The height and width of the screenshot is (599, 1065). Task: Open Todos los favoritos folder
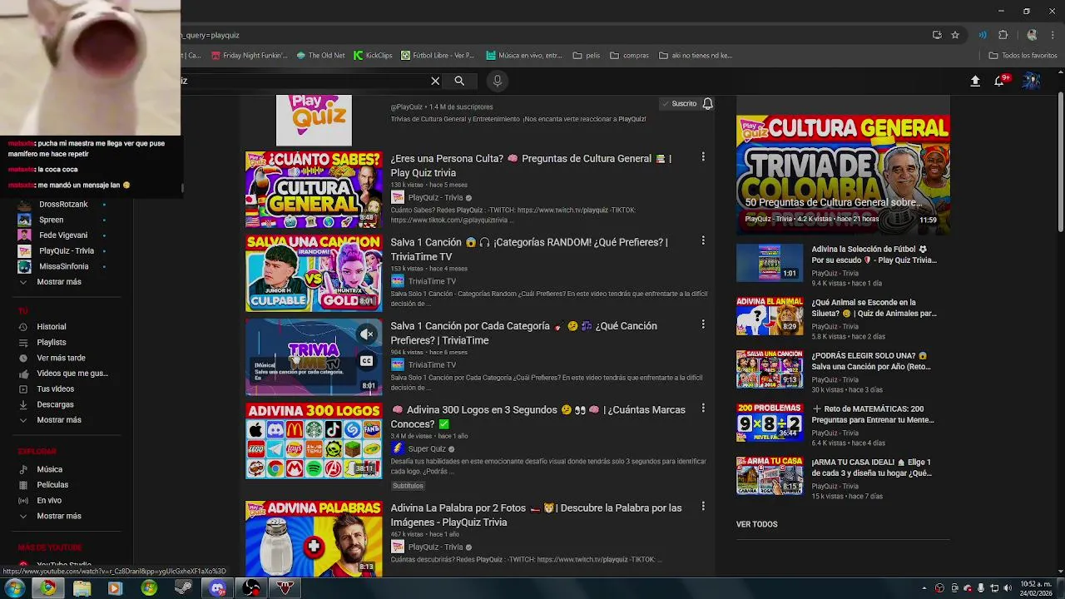pos(1023,56)
